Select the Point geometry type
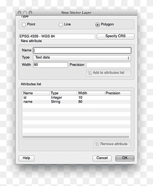Screen dimensions: 153x186 pyautogui.click(x=24, y=25)
